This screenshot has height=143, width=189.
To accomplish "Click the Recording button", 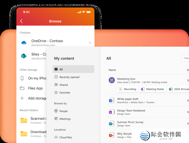I will point(127,89).
